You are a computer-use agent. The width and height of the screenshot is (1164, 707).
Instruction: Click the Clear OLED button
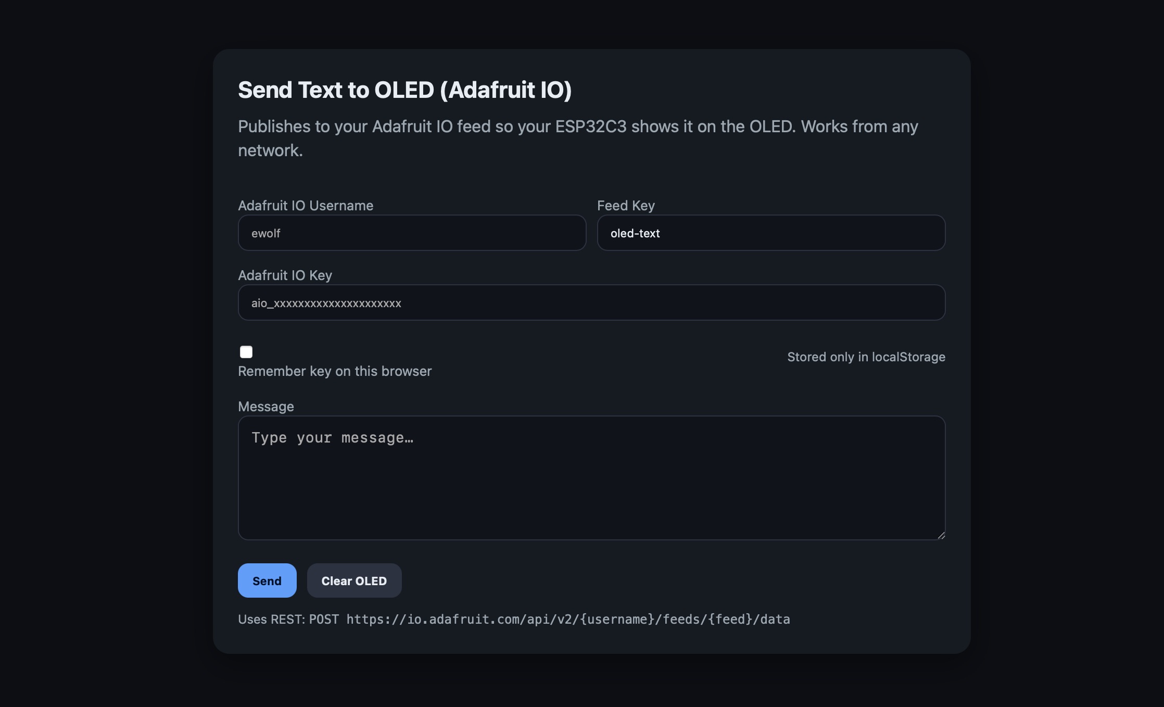354,580
